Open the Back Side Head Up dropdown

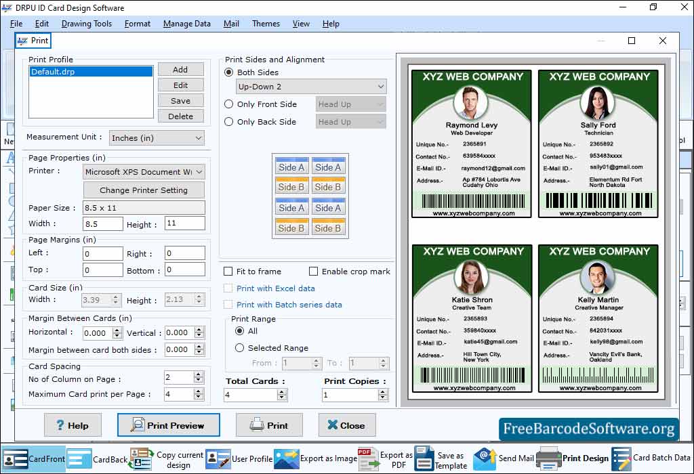point(350,122)
